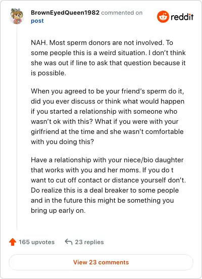The image size is (202, 279).
Task: Select the "165 upvotes" label
Action: (x=37, y=242)
